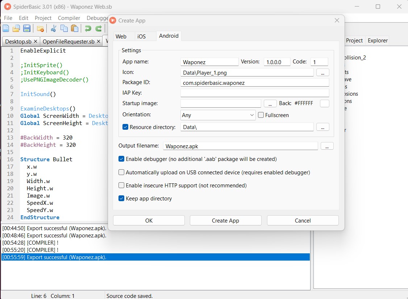Image resolution: width=408 pixels, height=299 pixels.
Task: Open the Explorer side panel tab
Action: (x=378, y=41)
